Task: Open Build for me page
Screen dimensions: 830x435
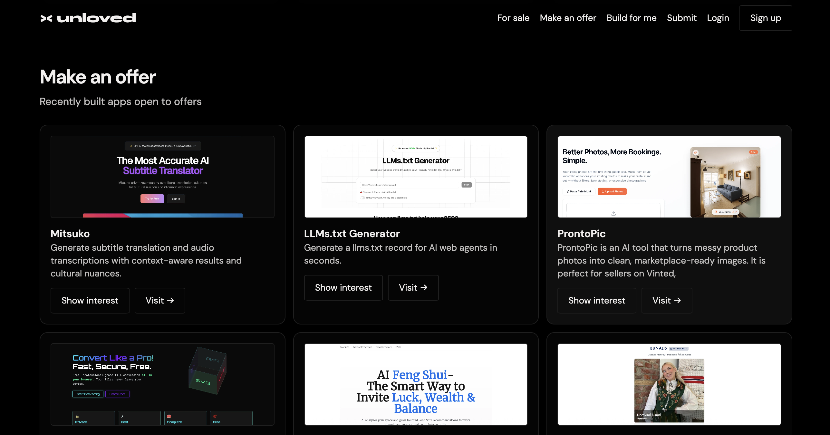Action: pyautogui.click(x=631, y=18)
